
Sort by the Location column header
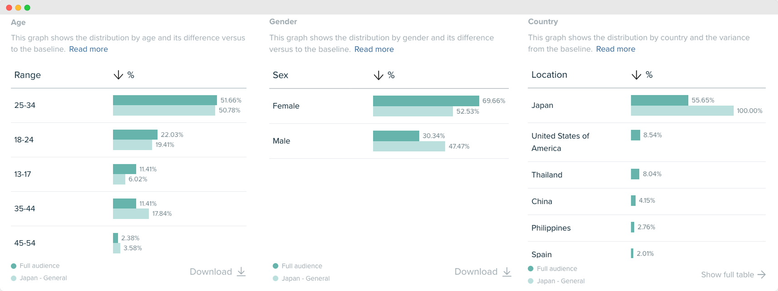pyautogui.click(x=549, y=75)
